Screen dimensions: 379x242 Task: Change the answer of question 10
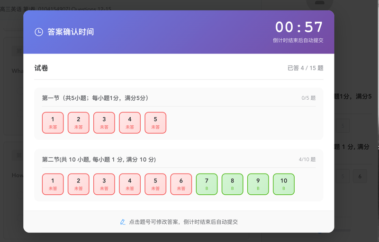click(x=284, y=184)
